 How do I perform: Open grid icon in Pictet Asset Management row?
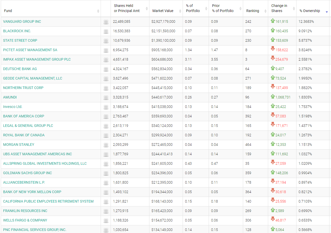(x=106, y=50)
